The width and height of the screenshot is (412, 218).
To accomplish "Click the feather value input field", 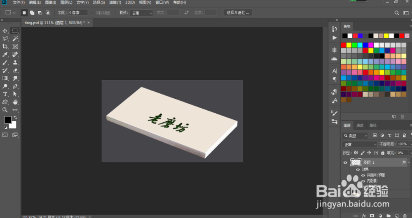I will [78, 13].
